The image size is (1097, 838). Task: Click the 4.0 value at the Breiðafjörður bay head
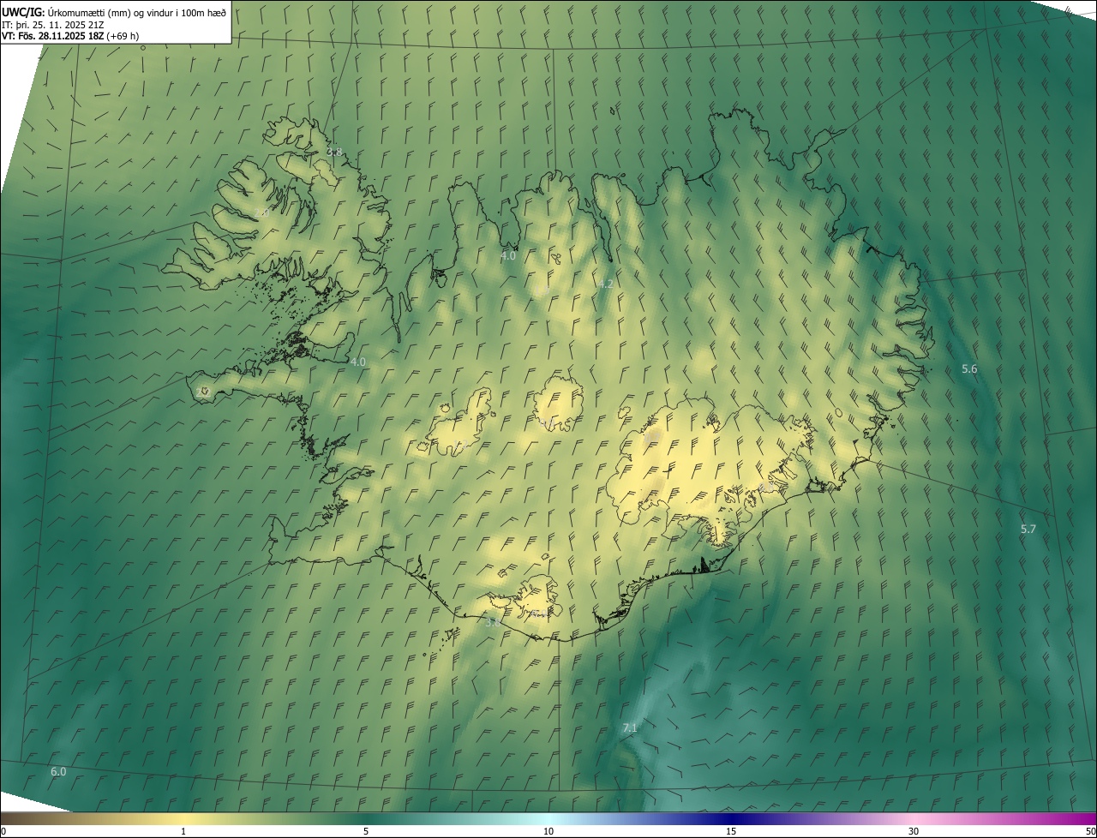click(358, 362)
